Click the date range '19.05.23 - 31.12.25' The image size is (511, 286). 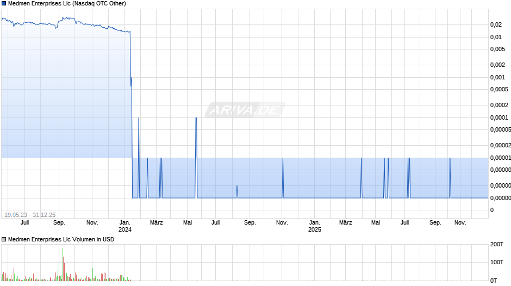click(30, 215)
